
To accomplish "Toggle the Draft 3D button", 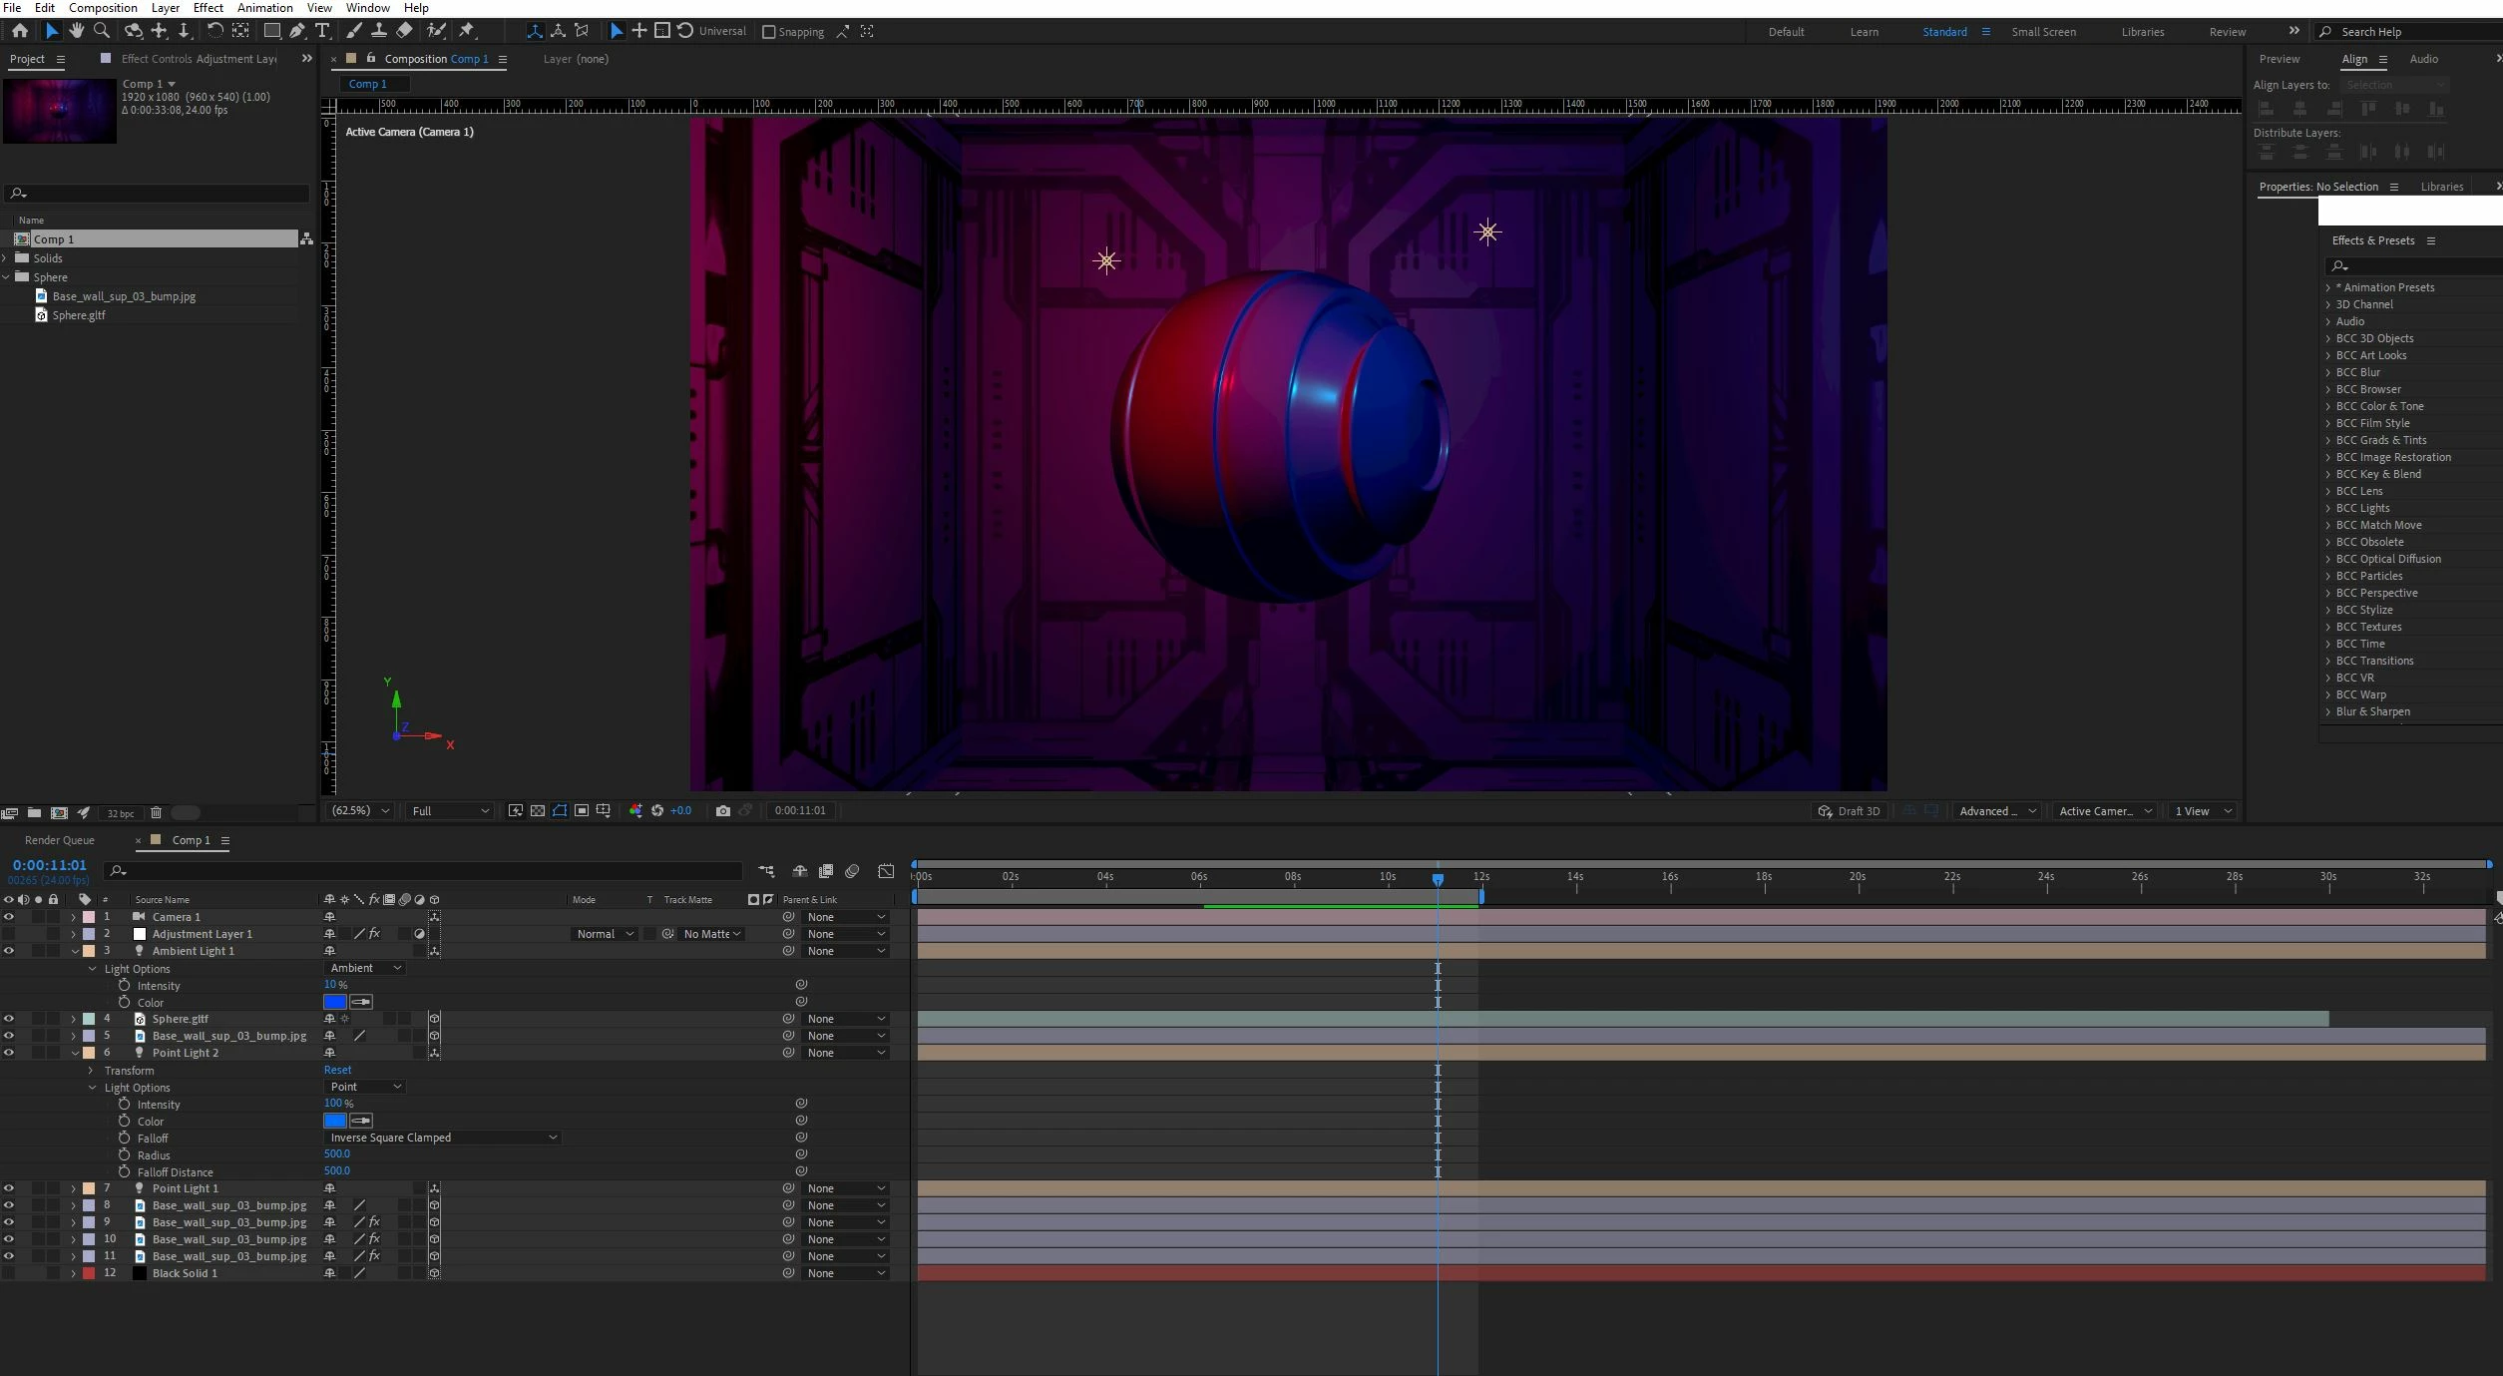I will 1849,810.
